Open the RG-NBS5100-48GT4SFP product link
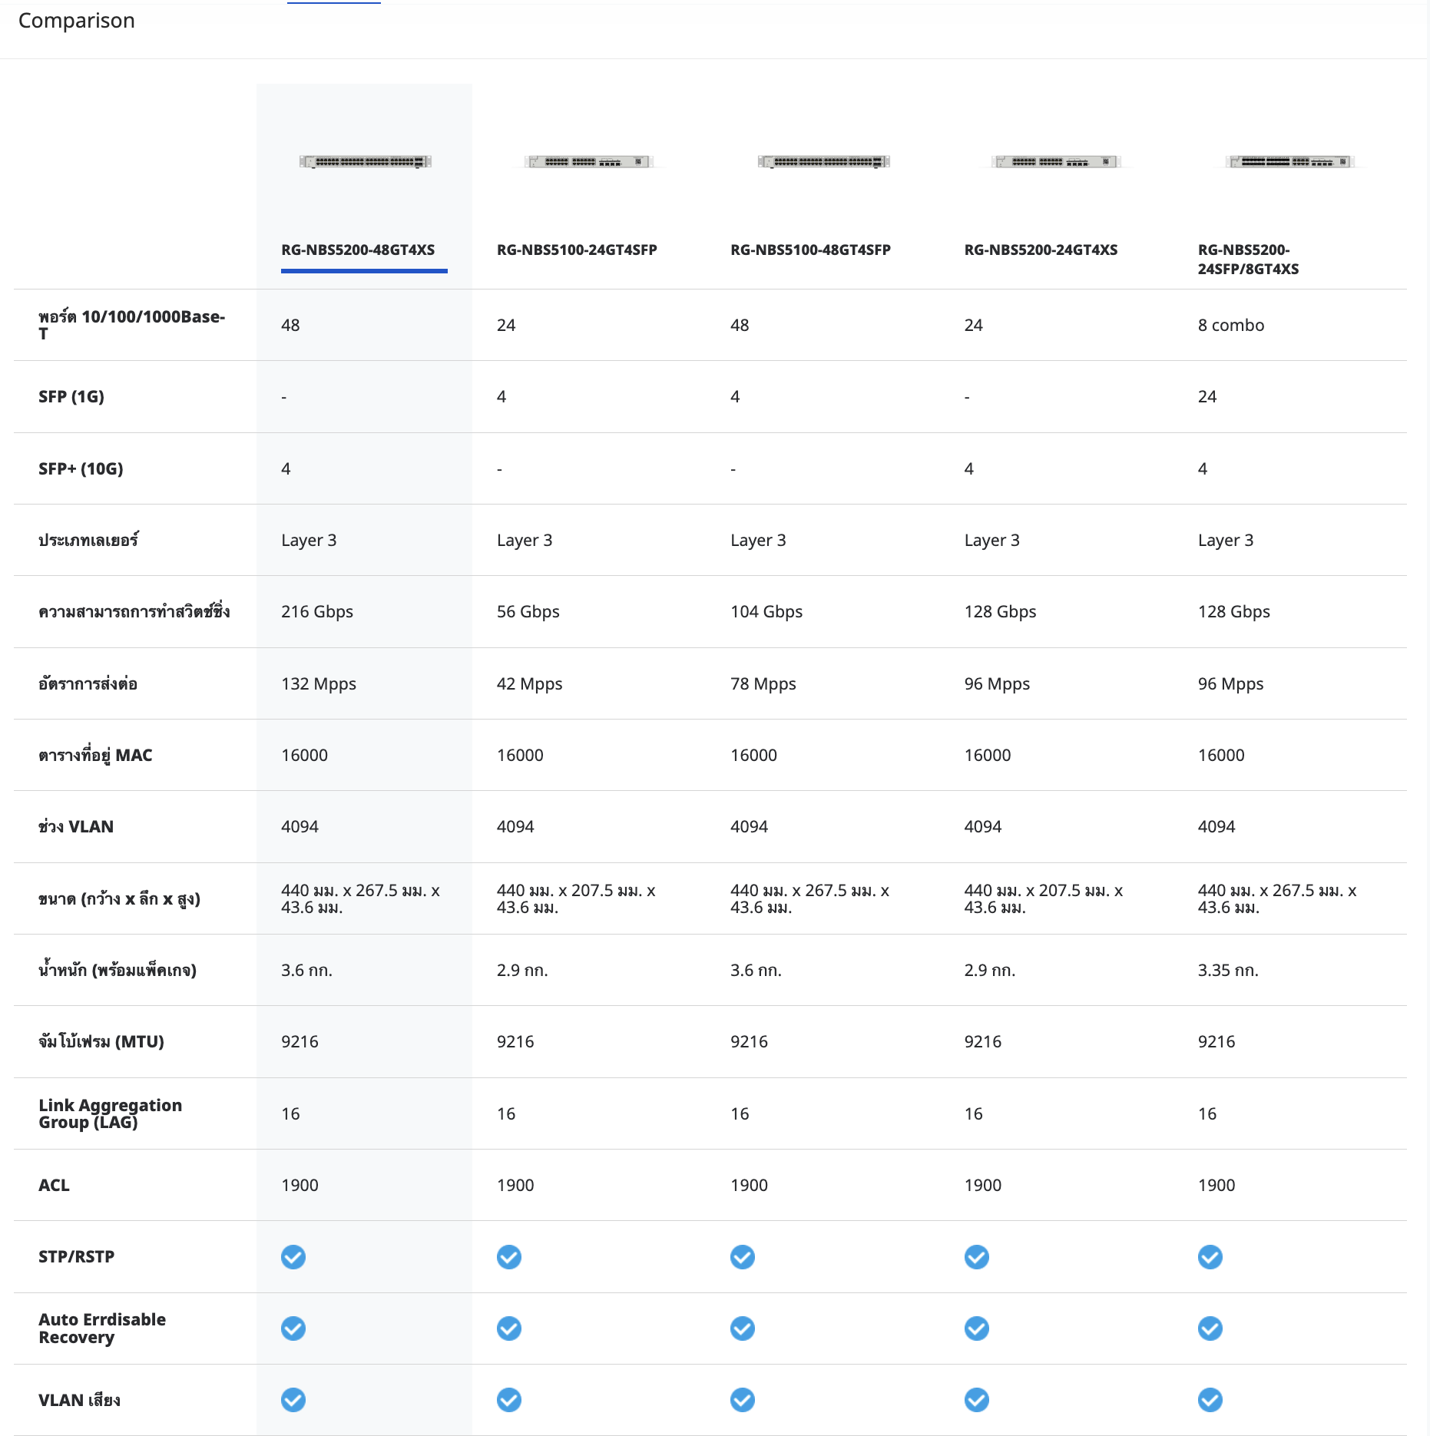Screen dimensions: 1430x1436 [x=810, y=250]
